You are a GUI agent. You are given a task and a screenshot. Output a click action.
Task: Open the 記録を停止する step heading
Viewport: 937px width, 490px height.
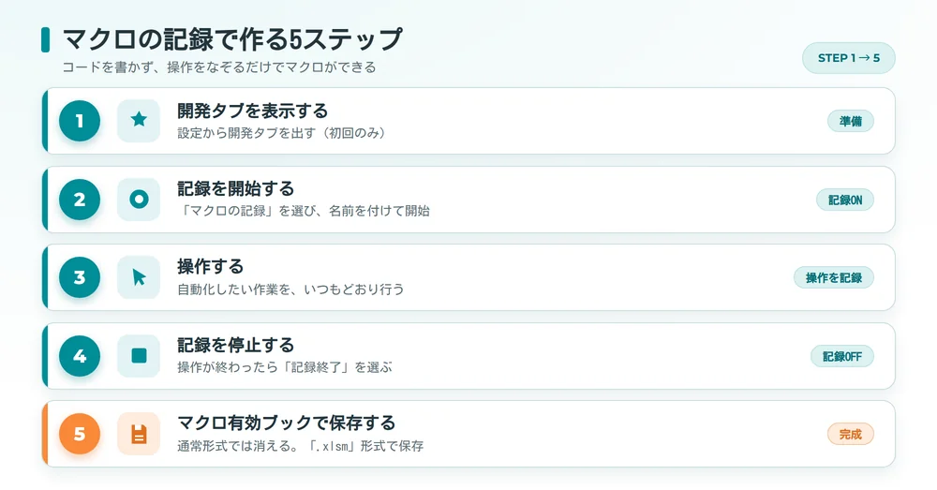[236, 346]
